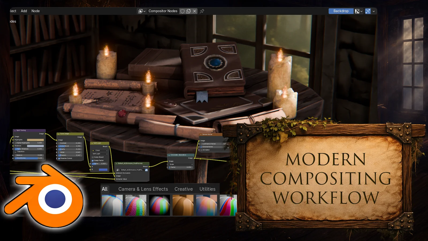Open the editor type selector icon

click(141, 11)
